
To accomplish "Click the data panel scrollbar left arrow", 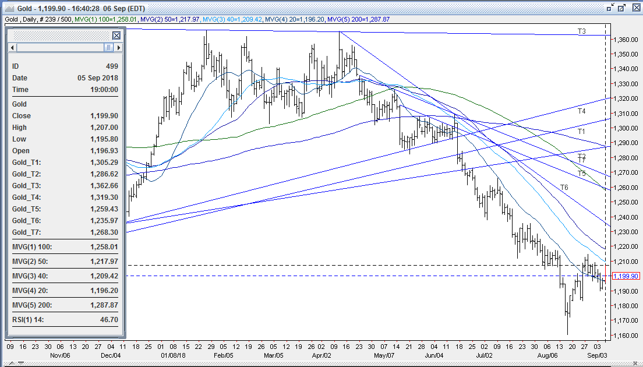I will coord(12,48).
